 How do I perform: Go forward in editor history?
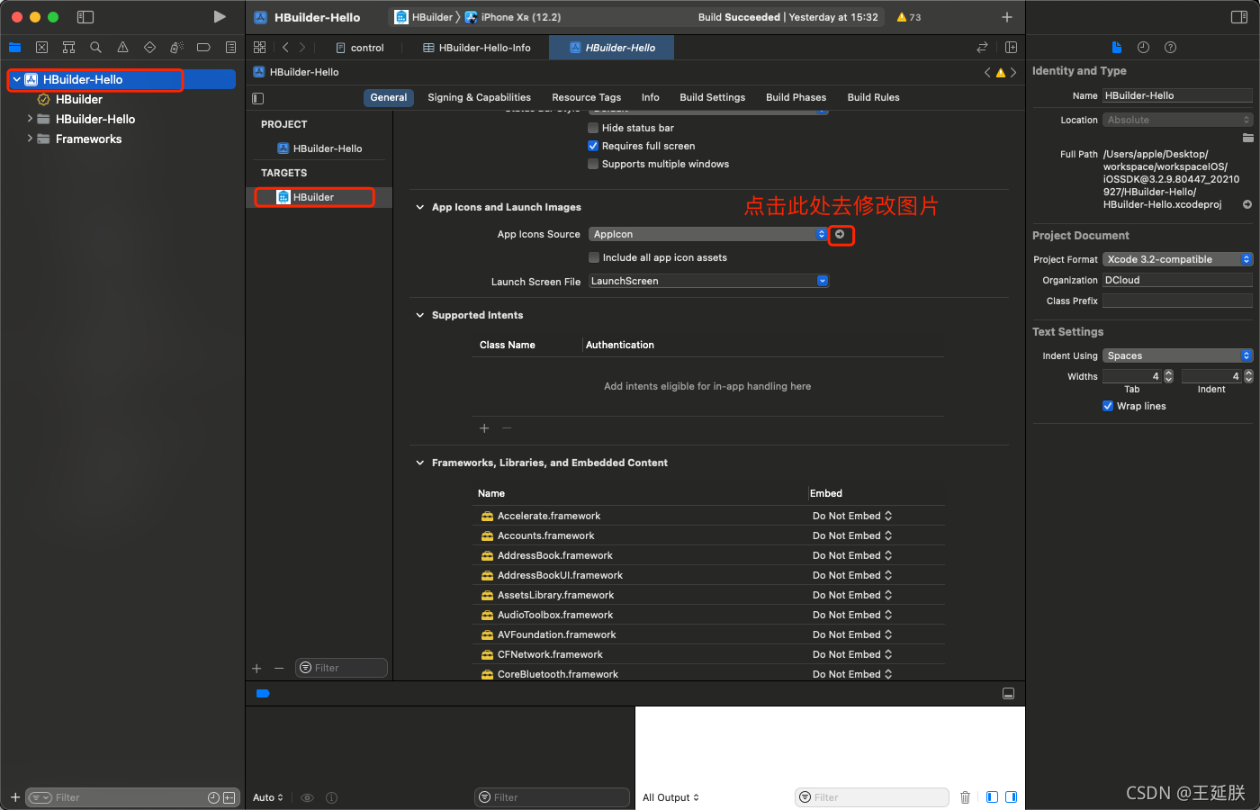[x=302, y=48]
